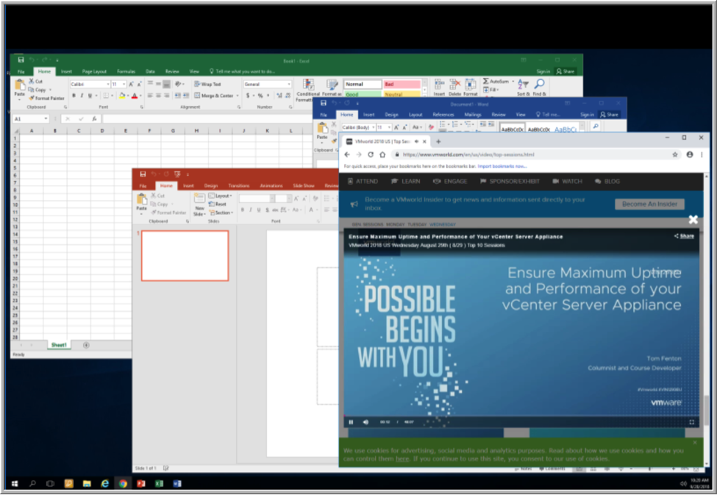
Task: Open the Calibri (Body) font dropdown in Word
Action: click(x=374, y=127)
